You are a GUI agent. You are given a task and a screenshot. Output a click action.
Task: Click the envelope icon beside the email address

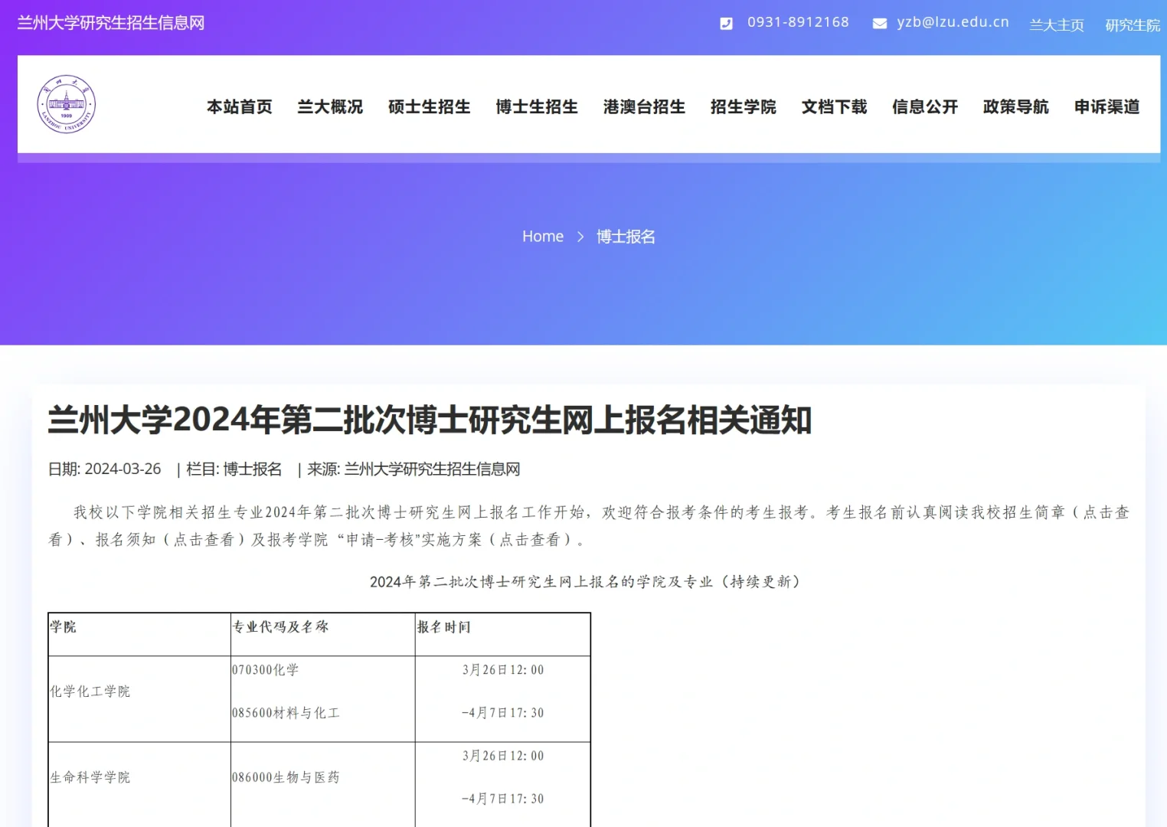tap(880, 24)
